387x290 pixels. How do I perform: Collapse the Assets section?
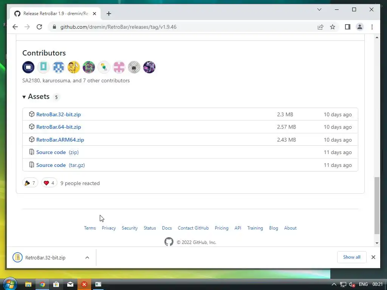click(x=36, y=97)
